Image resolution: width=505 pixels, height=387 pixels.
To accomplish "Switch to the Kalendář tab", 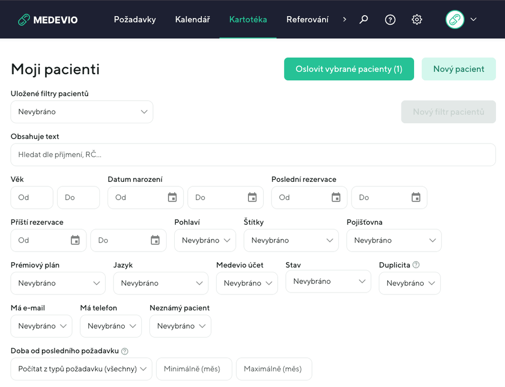I will point(192,20).
